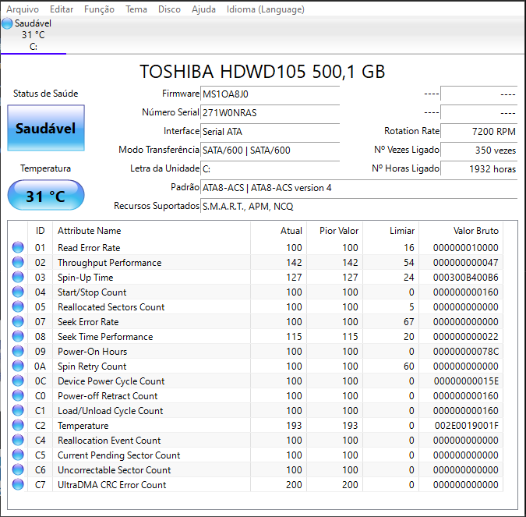
Task: Click the status orb for Temperature attribute
Action: pyautogui.click(x=18, y=425)
